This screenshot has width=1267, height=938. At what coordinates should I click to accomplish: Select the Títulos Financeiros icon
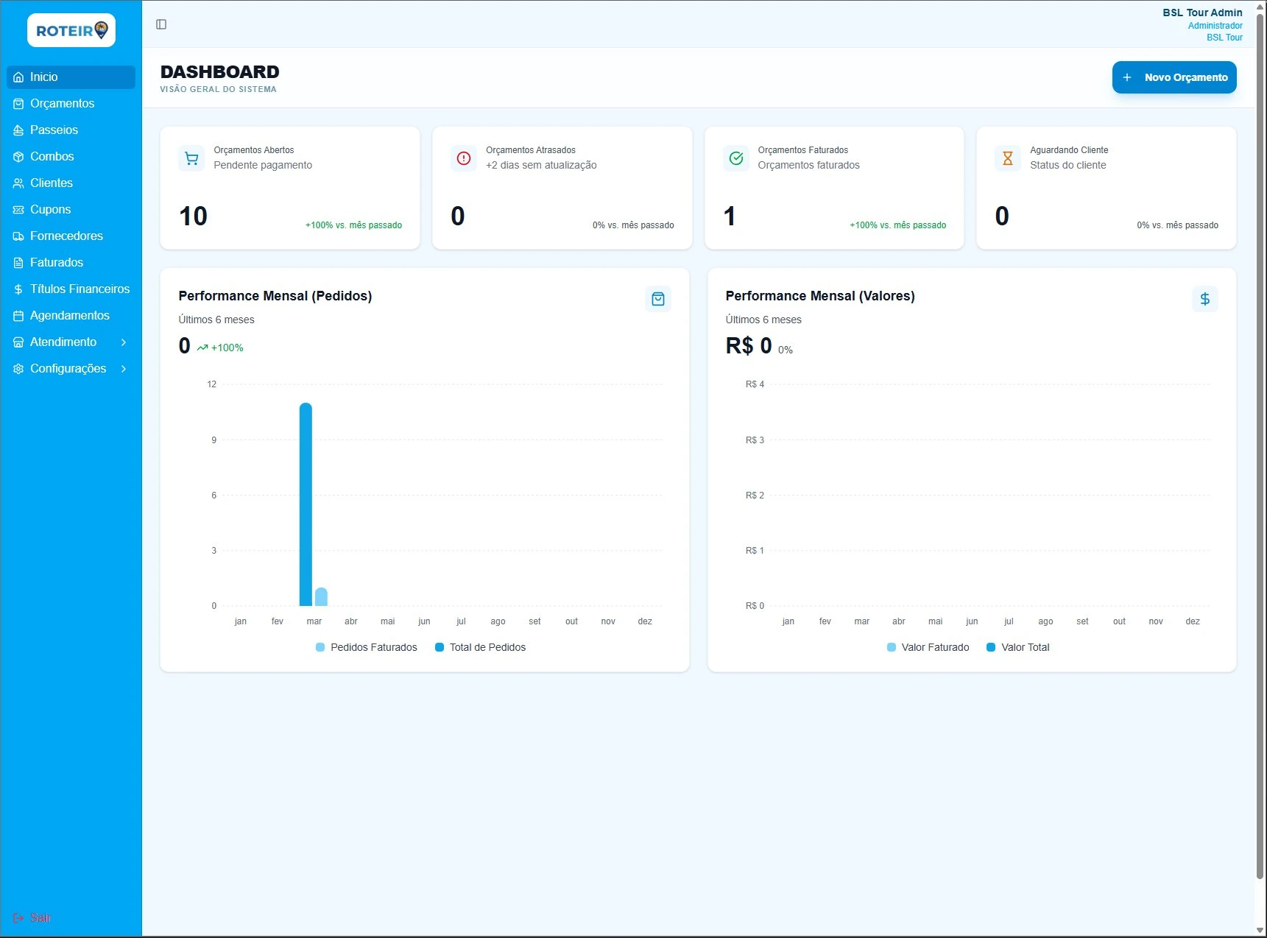[18, 289]
